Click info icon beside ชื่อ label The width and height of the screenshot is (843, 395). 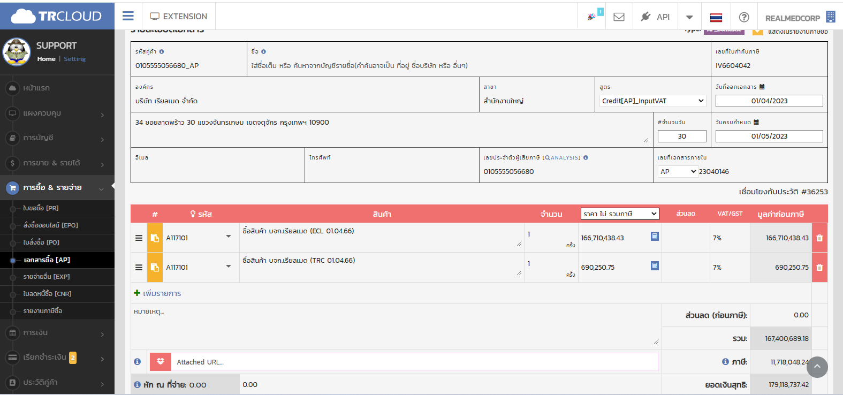(x=263, y=52)
